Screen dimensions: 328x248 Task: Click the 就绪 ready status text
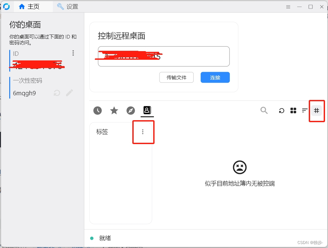point(105,238)
